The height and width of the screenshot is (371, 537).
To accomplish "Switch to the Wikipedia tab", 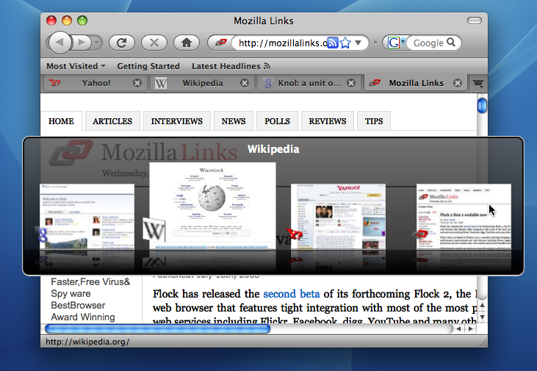I will (203, 83).
